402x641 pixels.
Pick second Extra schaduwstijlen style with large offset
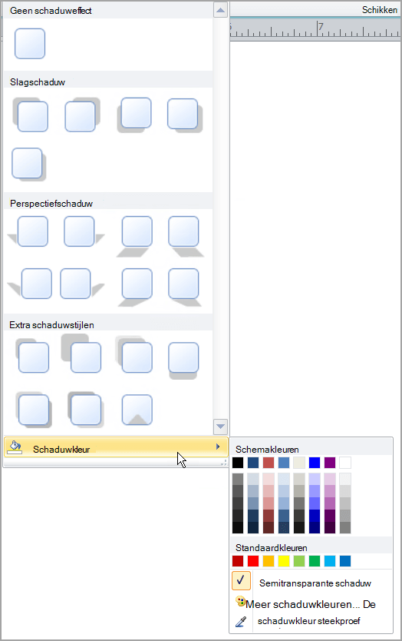[x=81, y=354]
